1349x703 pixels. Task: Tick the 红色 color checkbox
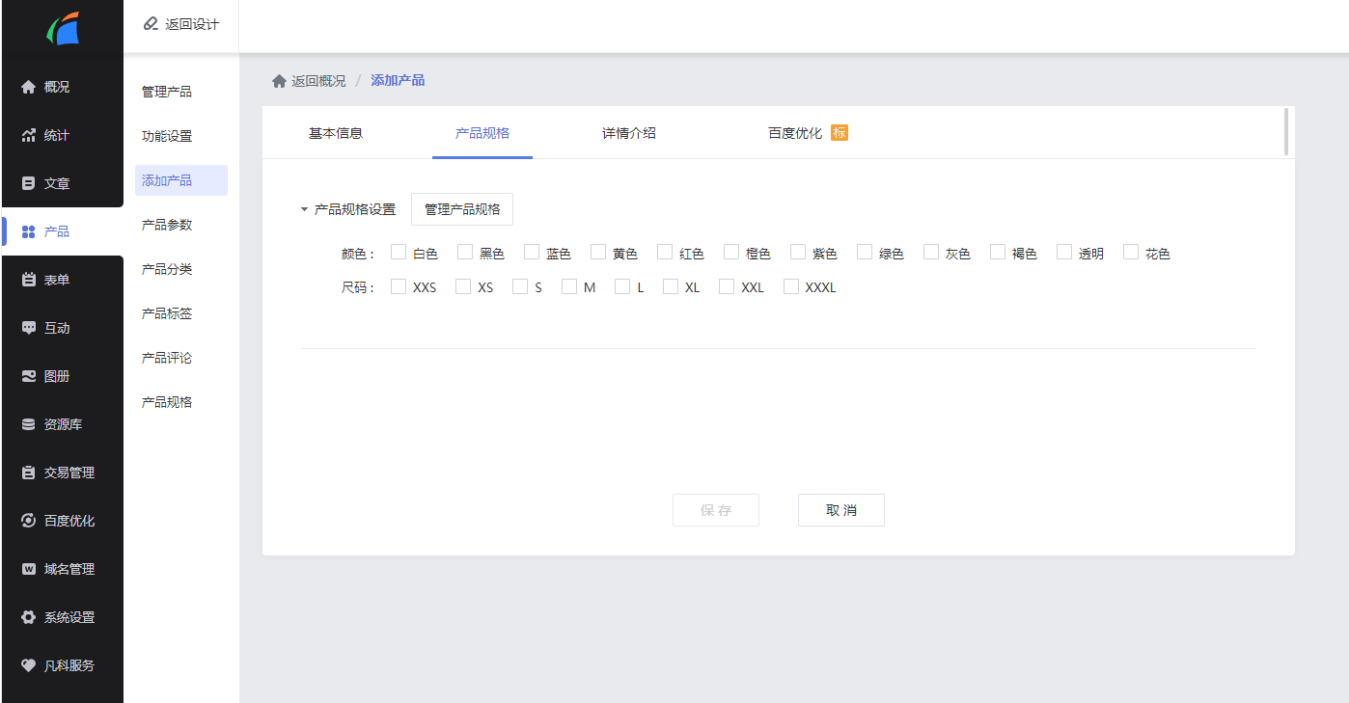tap(665, 253)
